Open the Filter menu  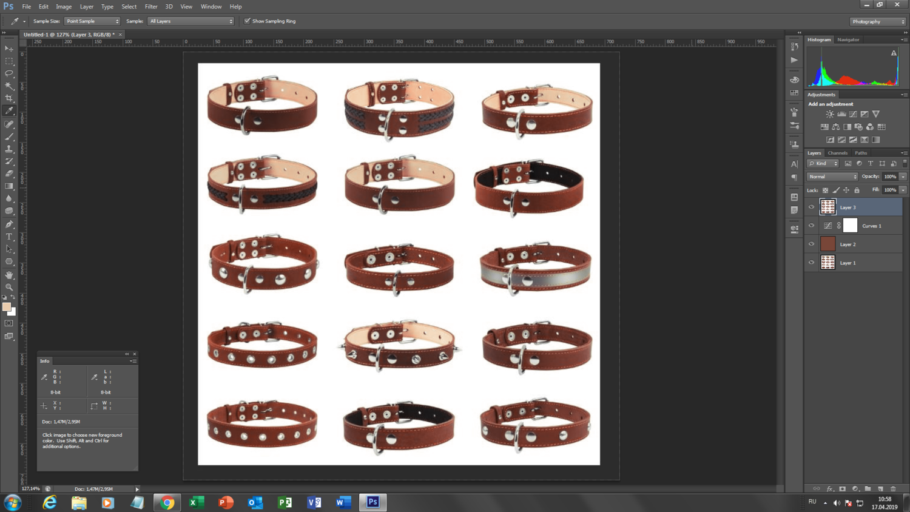click(x=151, y=7)
